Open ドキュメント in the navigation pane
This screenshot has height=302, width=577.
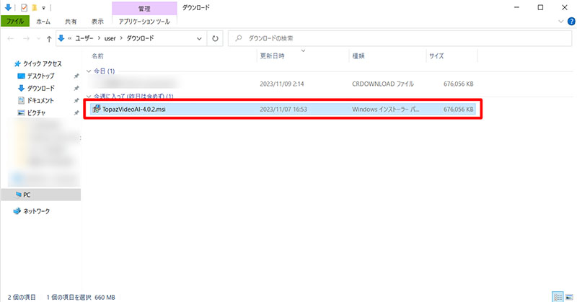point(40,100)
